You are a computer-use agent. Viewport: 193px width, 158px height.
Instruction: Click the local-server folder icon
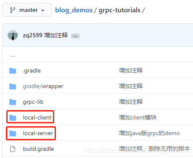pyautogui.click(x=13, y=133)
